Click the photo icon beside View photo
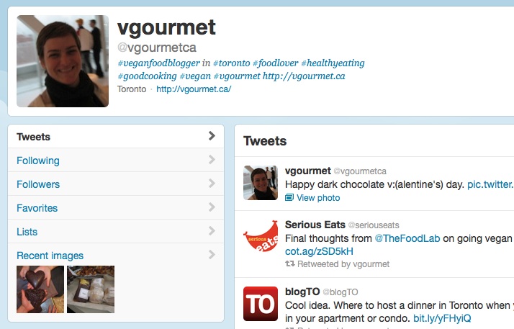514x329 pixels. point(289,197)
